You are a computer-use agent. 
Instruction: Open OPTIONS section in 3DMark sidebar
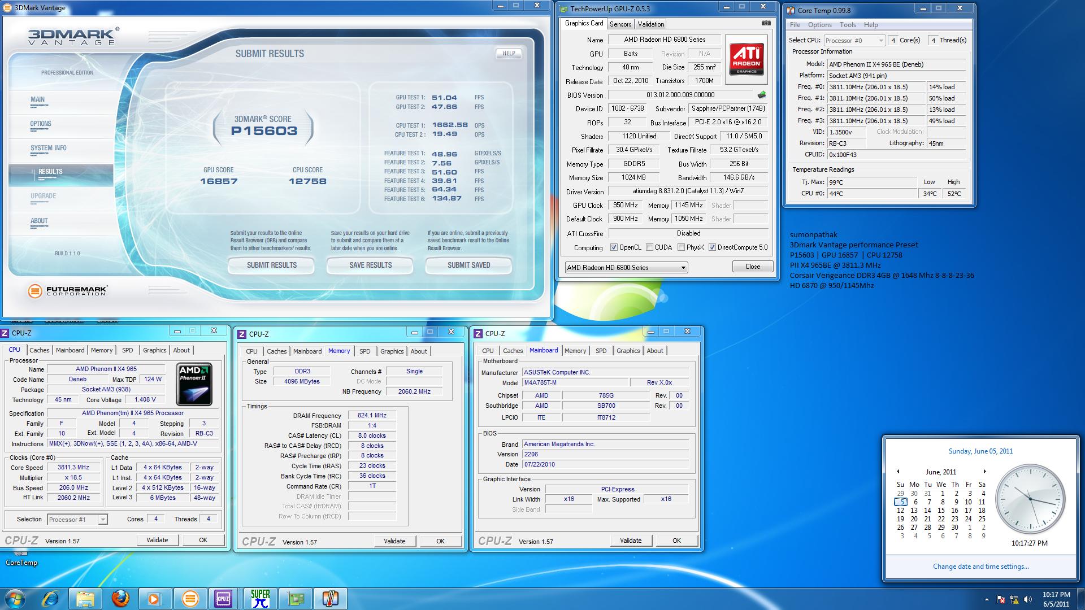point(41,124)
